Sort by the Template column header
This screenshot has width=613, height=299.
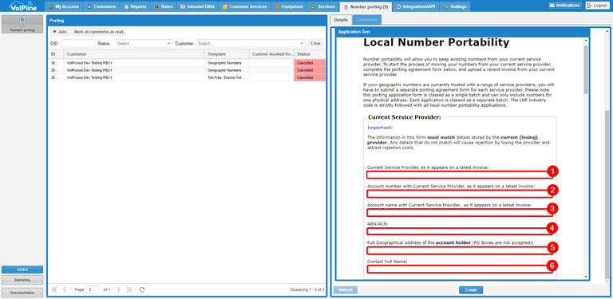[x=227, y=54]
